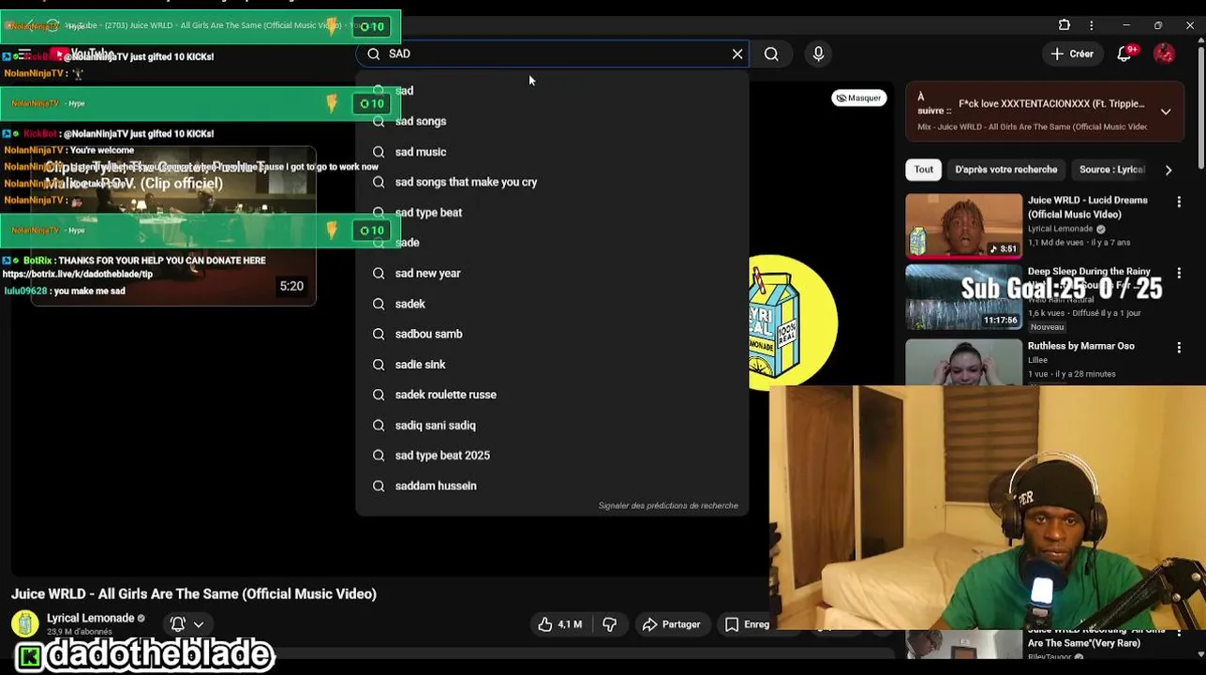Open Lyrical Lemonade channel name
1206x675 pixels.
click(x=91, y=618)
